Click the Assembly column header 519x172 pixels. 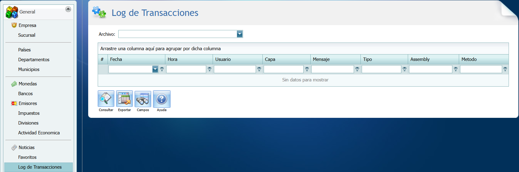(434, 59)
